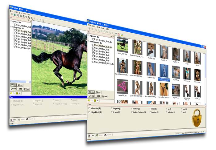The height and width of the screenshot is (150, 216).
Task: Pin the DB panel in left window
Action: [x=28, y=21]
